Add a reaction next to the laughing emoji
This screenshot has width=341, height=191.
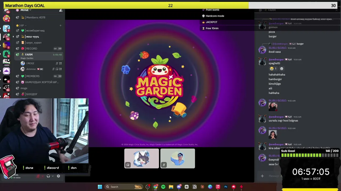point(282,69)
